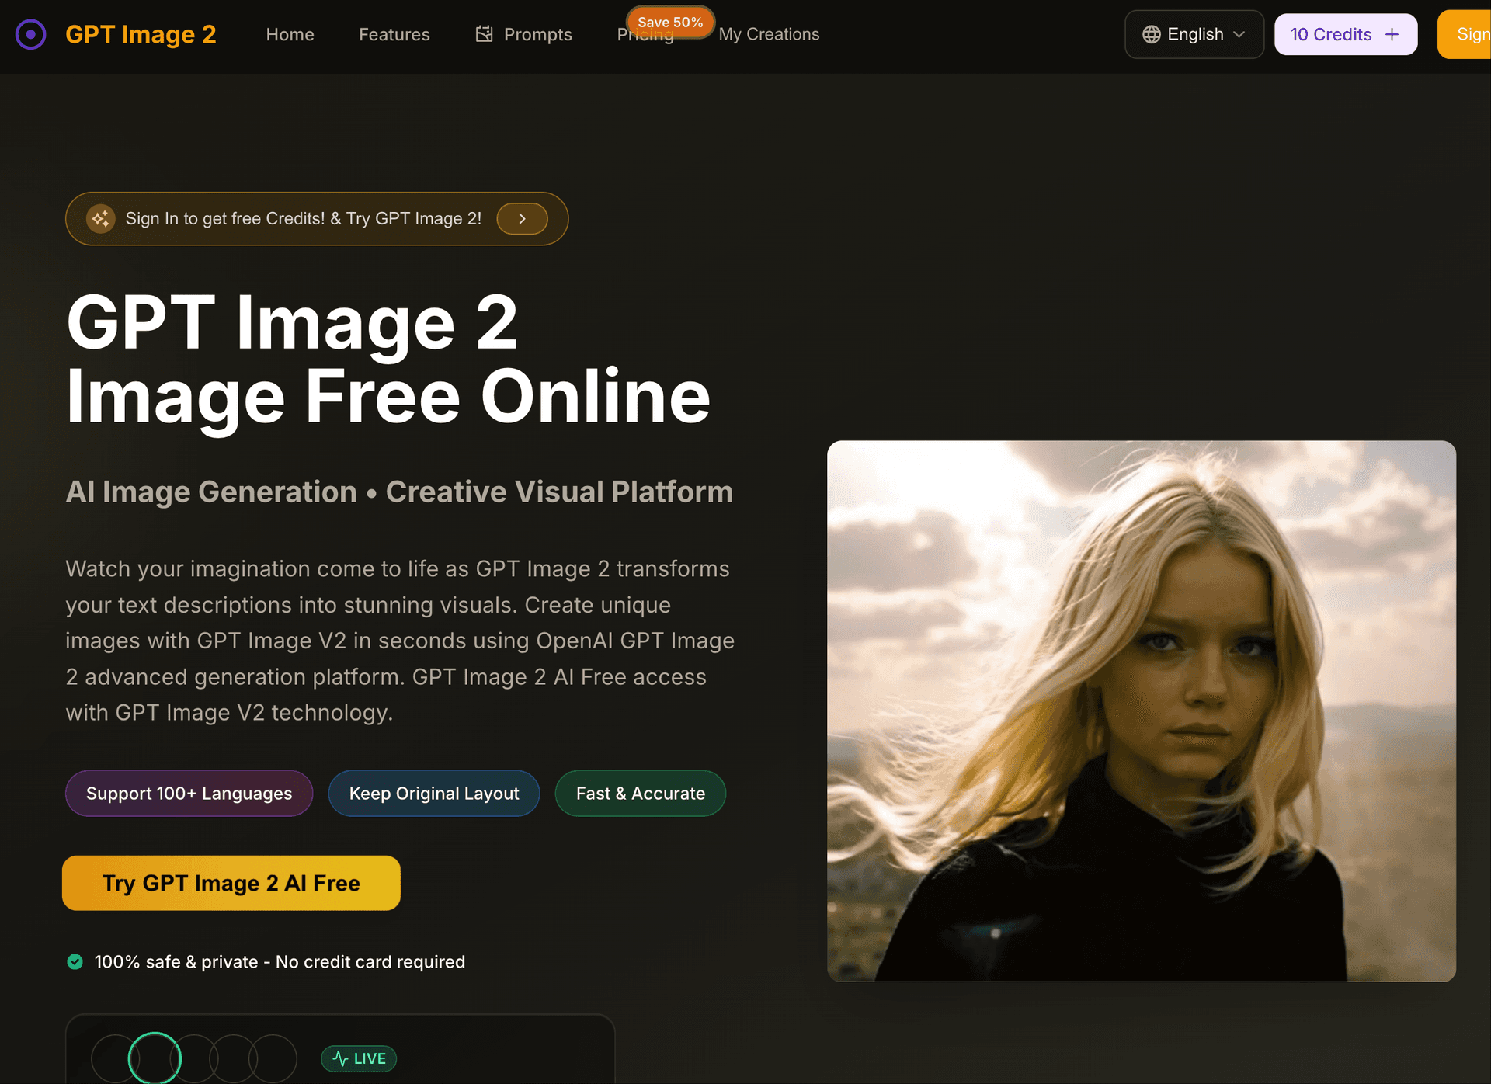
Task: Open the Pricing nav item
Action: [x=645, y=36]
